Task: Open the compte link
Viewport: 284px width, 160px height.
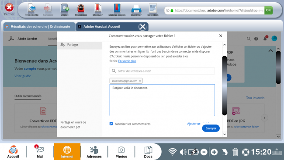Action: click(30, 68)
